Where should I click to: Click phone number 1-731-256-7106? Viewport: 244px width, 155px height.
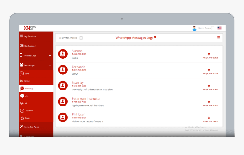click(x=79, y=102)
